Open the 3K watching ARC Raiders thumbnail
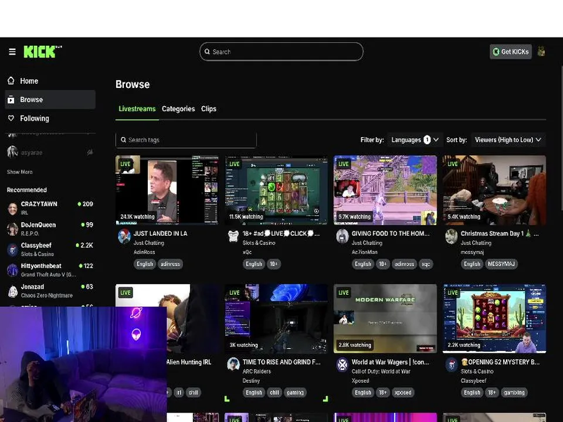 tap(276, 319)
